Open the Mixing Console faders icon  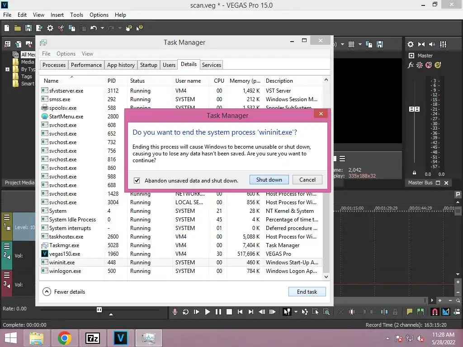coord(443,44)
